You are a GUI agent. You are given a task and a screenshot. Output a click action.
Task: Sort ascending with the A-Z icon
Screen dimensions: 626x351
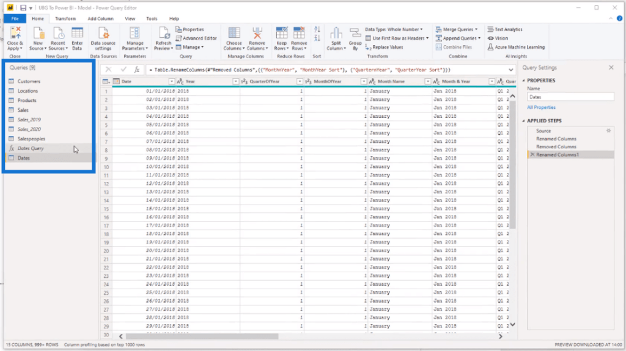pos(317,29)
